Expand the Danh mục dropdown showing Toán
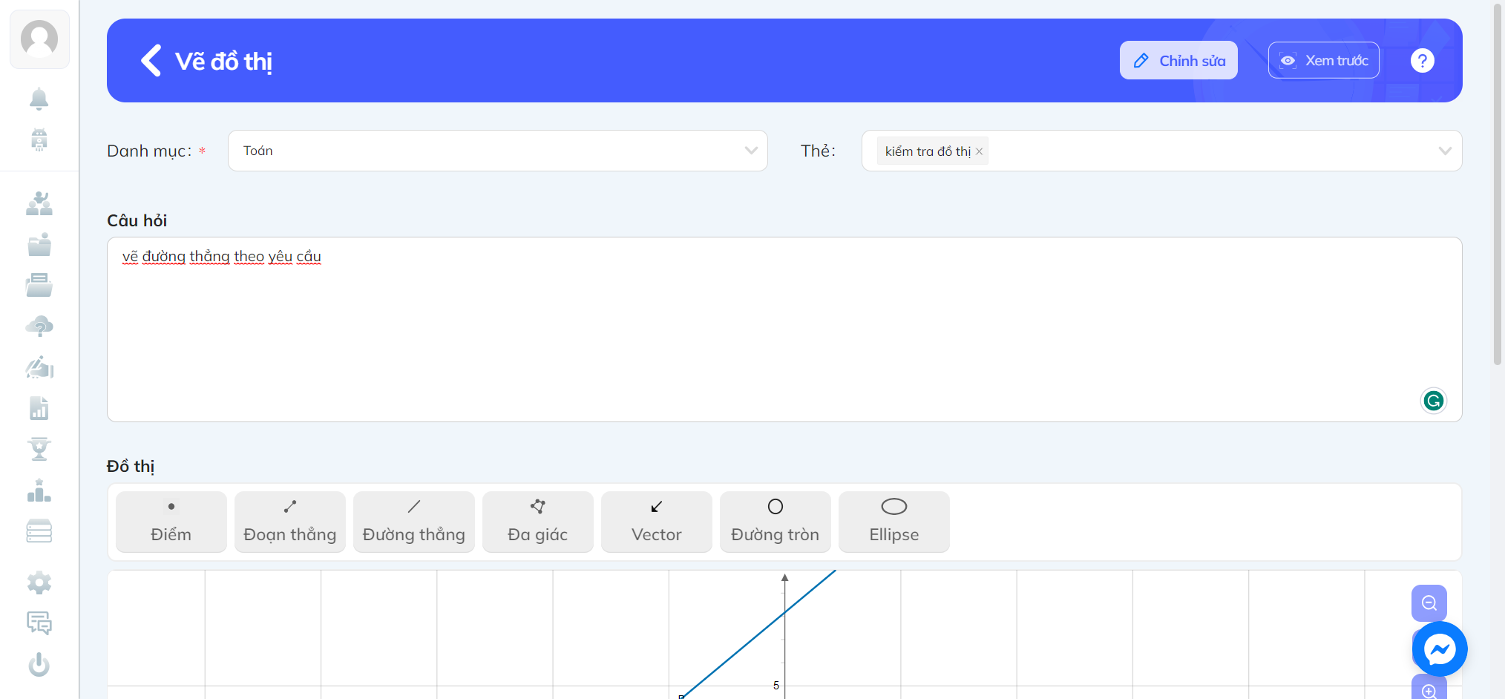The height and width of the screenshot is (699, 1505). [x=498, y=151]
